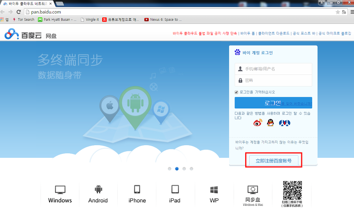
Task: Click the padlock icon in password field
Action: pos(240,80)
